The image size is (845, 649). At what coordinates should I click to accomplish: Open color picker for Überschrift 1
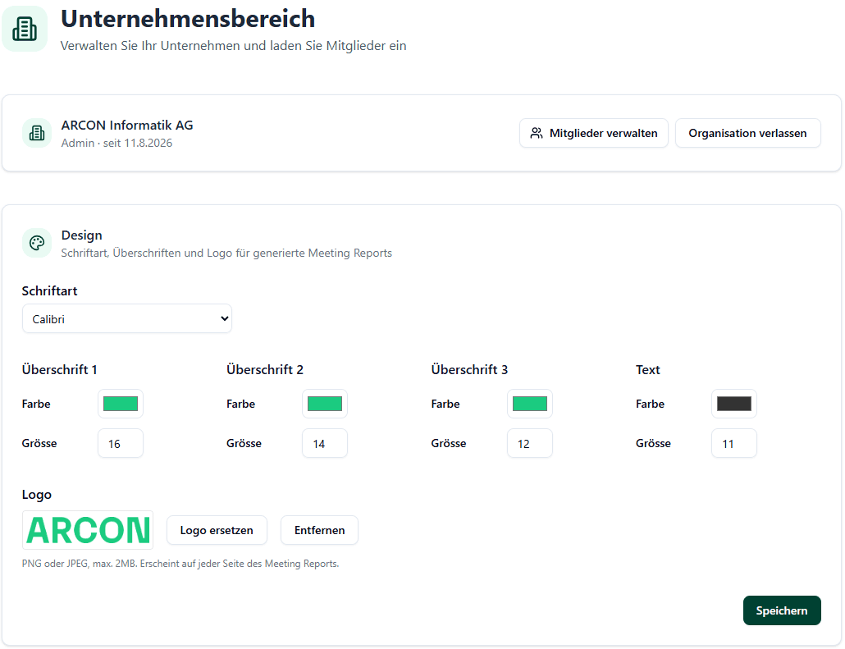click(x=120, y=404)
